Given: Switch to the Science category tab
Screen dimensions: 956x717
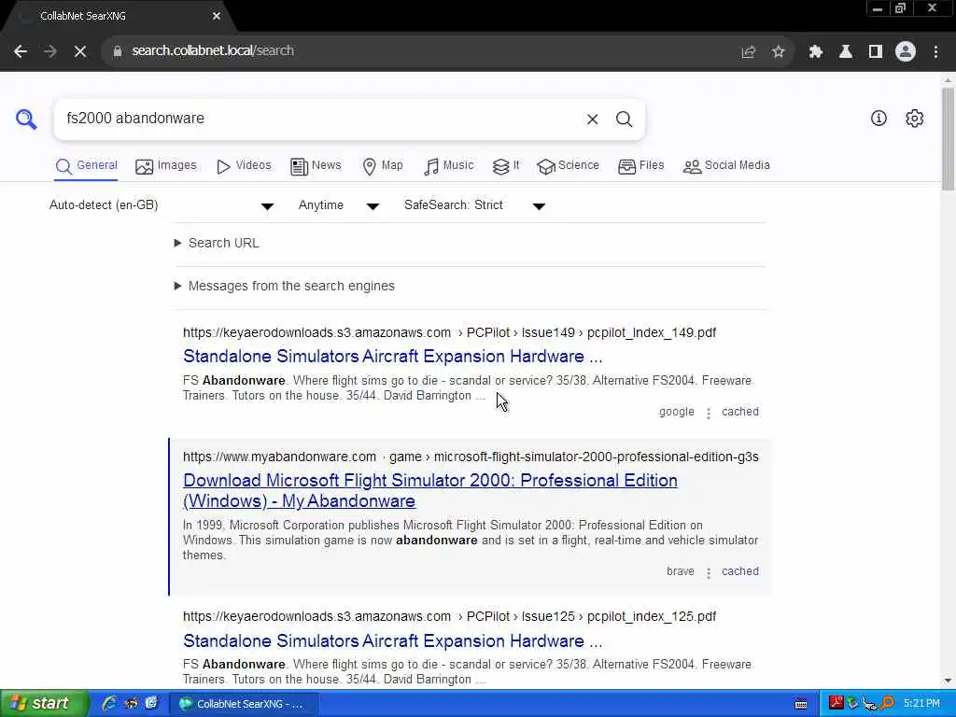Looking at the screenshot, I should (569, 166).
